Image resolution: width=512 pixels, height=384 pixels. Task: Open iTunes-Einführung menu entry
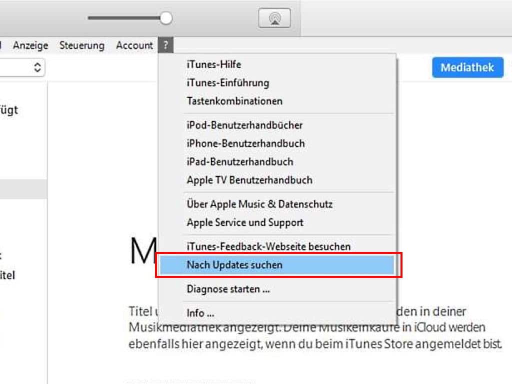277,82
